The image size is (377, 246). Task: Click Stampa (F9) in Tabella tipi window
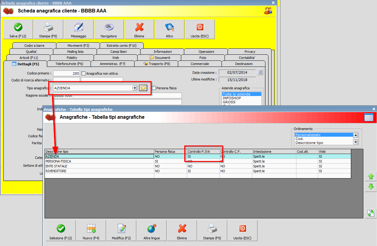tap(212, 231)
